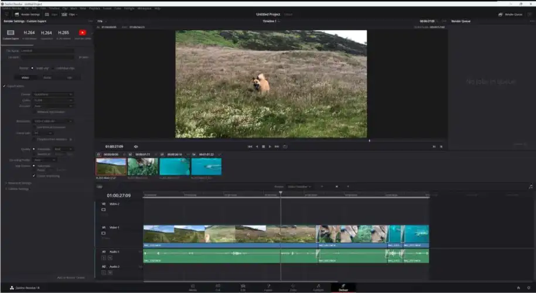This screenshot has width=536, height=293.
Task: Go to the Media page icon
Action: tap(193, 287)
